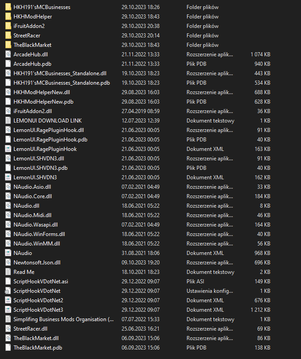
Task: Click date 12.07.2023 12:39
Action: click(x=141, y=121)
